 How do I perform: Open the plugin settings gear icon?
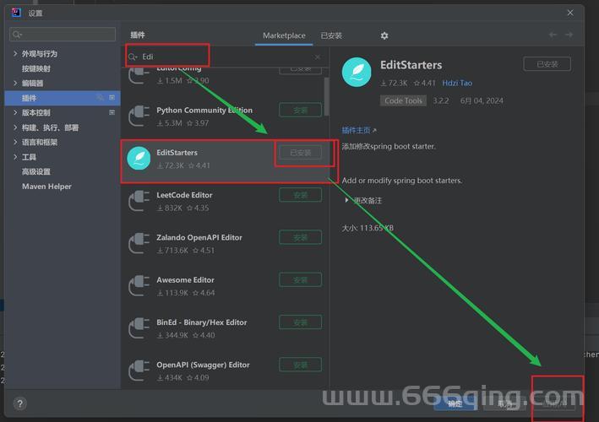pos(384,35)
